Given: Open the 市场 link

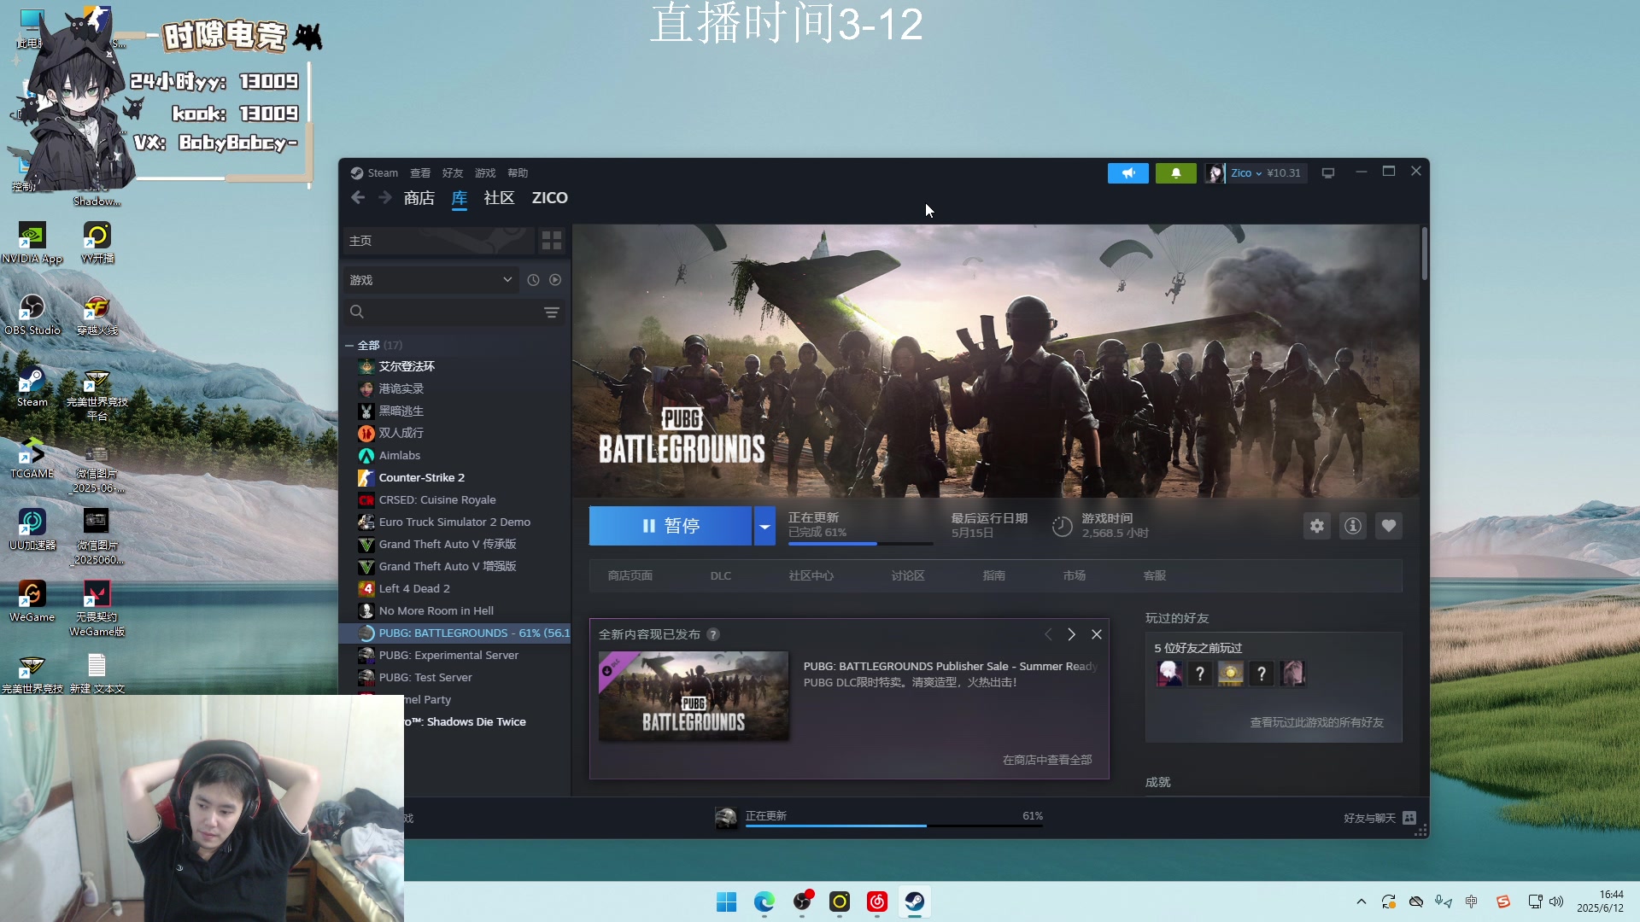Looking at the screenshot, I should coord(1075,576).
